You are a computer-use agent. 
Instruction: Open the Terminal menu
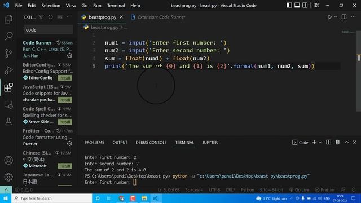coord(116,6)
